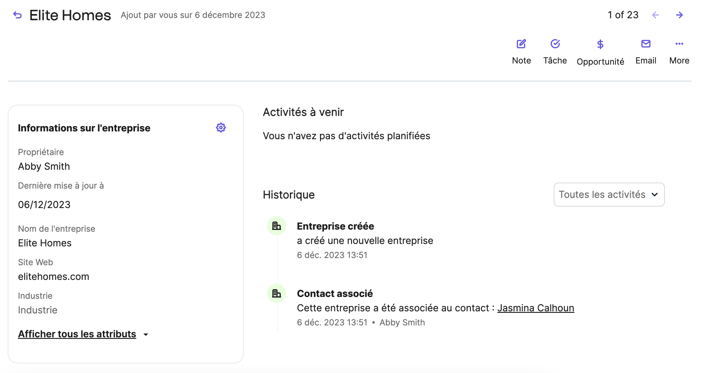701x373 pixels.
Task: Open the Toutes les activités filter
Action: pyautogui.click(x=609, y=195)
